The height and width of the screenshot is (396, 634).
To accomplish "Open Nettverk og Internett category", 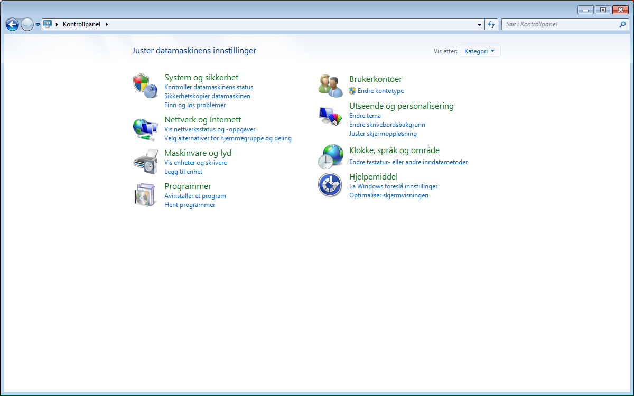I will (x=202, y=120).
